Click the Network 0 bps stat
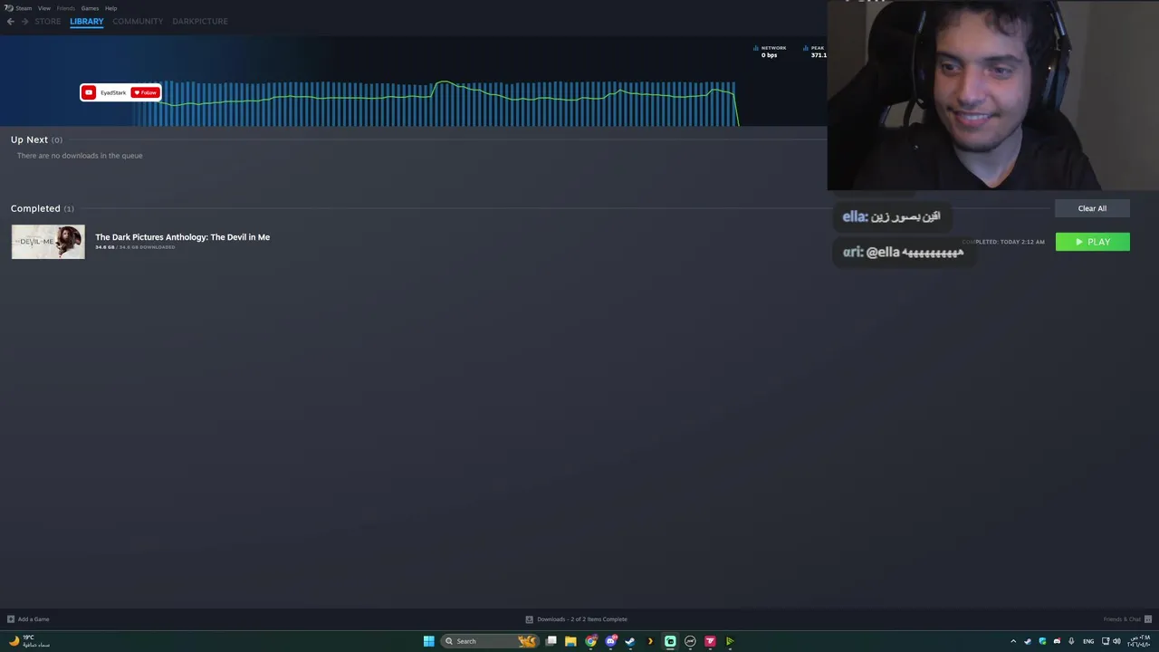This screenshot has width=1159, height=652. pyautogui.click(x=770, y=52)
